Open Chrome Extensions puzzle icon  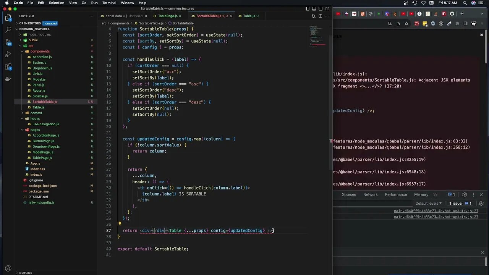coord(457,23)
